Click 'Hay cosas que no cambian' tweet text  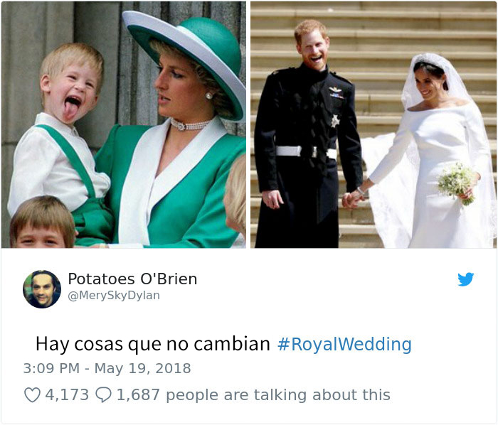tap(153, 344)
